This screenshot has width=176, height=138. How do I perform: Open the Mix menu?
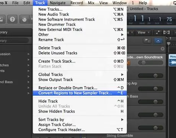coord(91,3)
